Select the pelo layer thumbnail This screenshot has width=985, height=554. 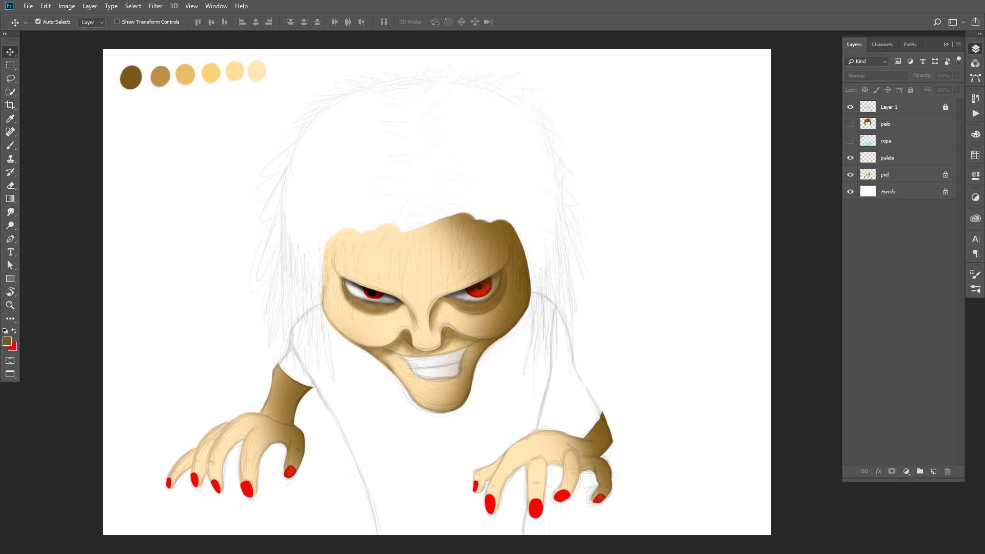click(868, 124)
